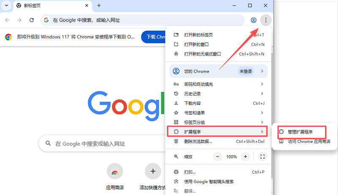Click the Google logo on the page
This screenshot has height=195, width=338.
coord(126,106)
